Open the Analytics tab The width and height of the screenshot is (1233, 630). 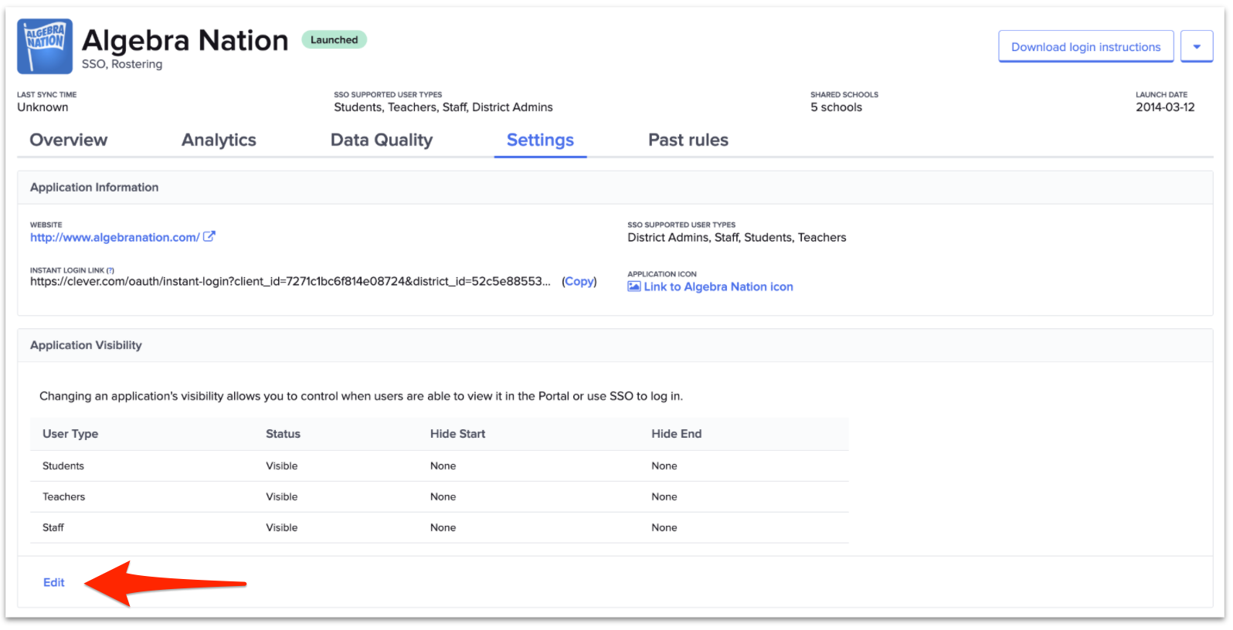219,141
